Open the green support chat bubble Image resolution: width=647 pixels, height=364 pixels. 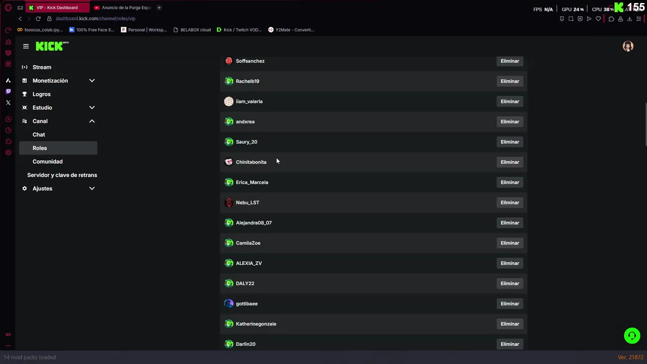(x=632, y=336)
